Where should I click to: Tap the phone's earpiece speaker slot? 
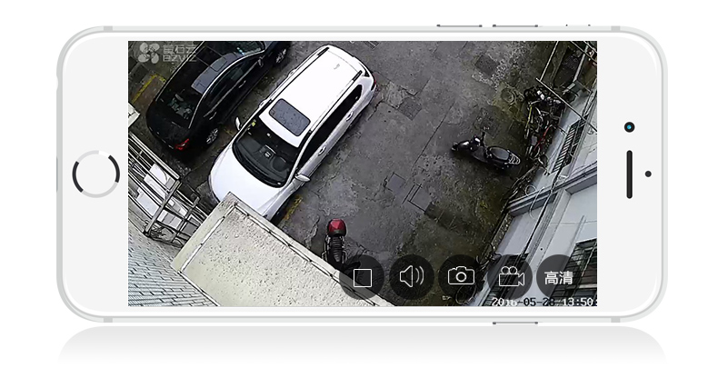[629, 174]
